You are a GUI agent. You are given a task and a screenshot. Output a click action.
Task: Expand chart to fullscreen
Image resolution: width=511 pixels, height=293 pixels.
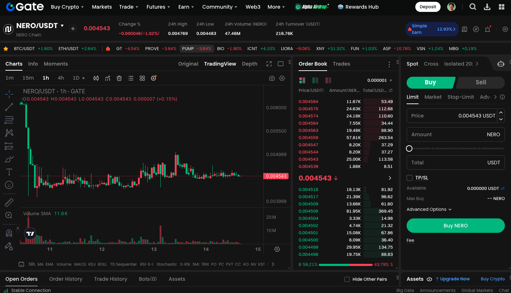269,64
